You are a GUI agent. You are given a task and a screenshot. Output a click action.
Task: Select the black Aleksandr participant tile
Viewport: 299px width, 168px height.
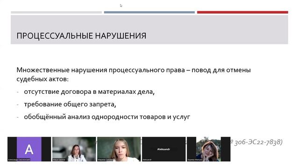point(164,149)
